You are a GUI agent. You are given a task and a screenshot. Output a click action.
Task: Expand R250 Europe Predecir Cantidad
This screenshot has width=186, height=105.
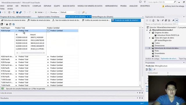(48, 62)
